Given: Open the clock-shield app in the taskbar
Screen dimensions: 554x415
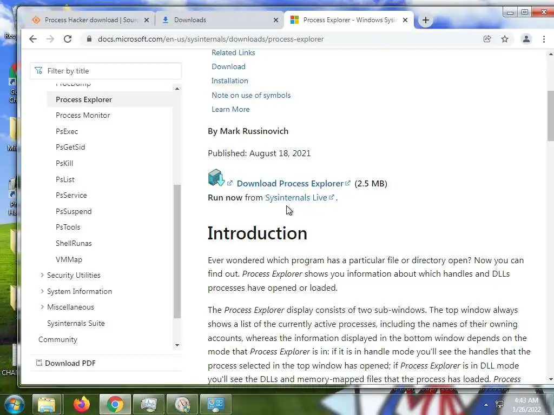Looking at the screenshot, I should [x=182, y=404].
